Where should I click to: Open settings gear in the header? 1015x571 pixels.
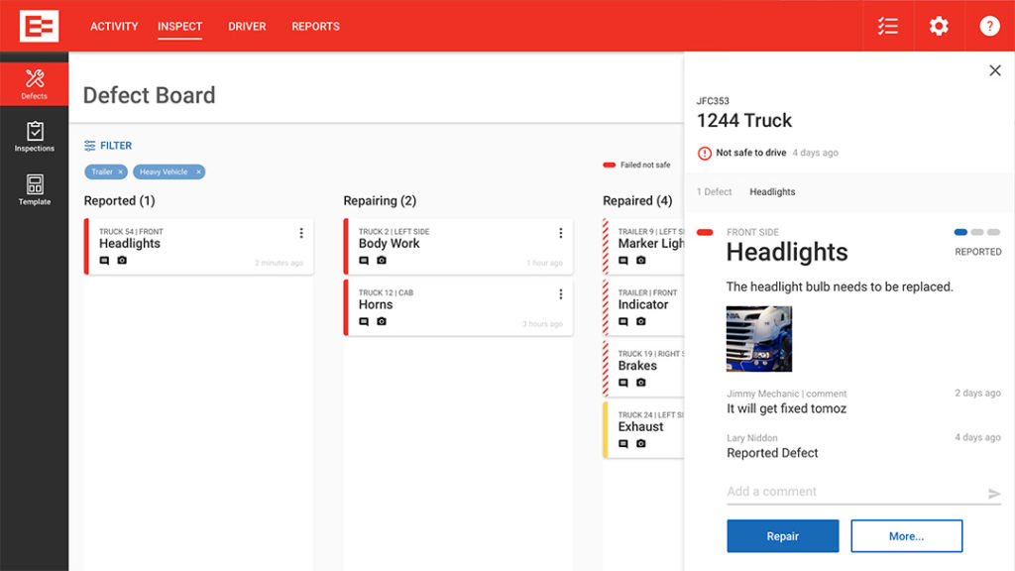(939, 26)
